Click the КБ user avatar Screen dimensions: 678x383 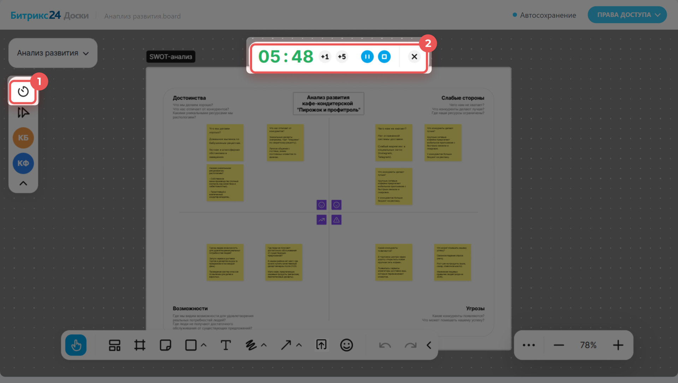pyautogui.click(x=23, y=138)
